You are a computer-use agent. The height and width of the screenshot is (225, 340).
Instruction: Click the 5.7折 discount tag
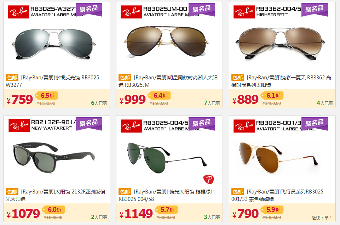[167, 209]
